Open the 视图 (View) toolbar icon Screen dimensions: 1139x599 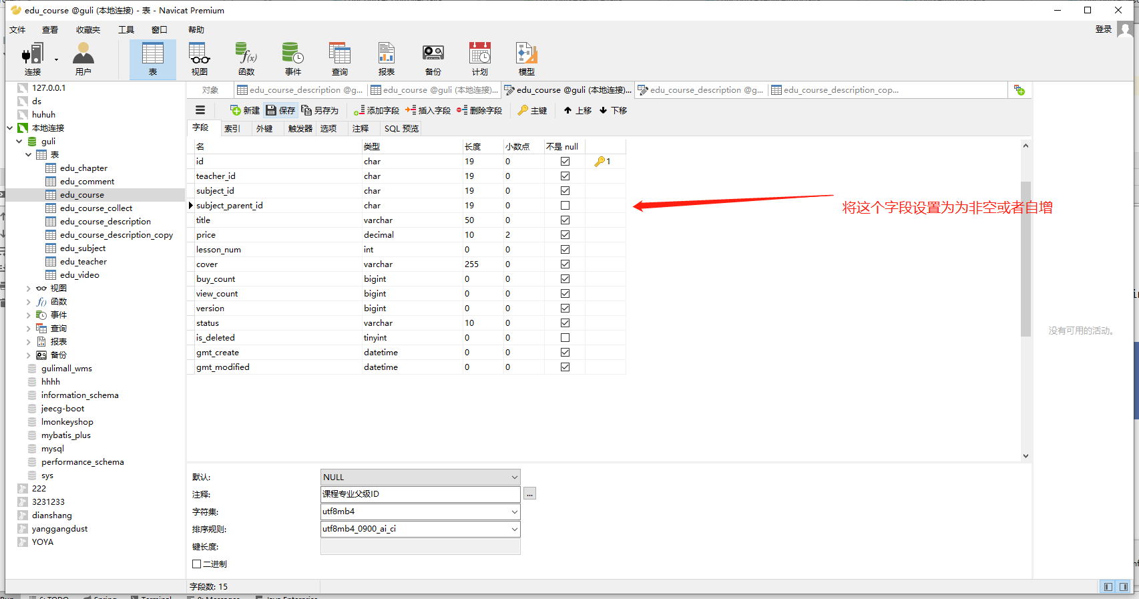(x=200, y=59)
